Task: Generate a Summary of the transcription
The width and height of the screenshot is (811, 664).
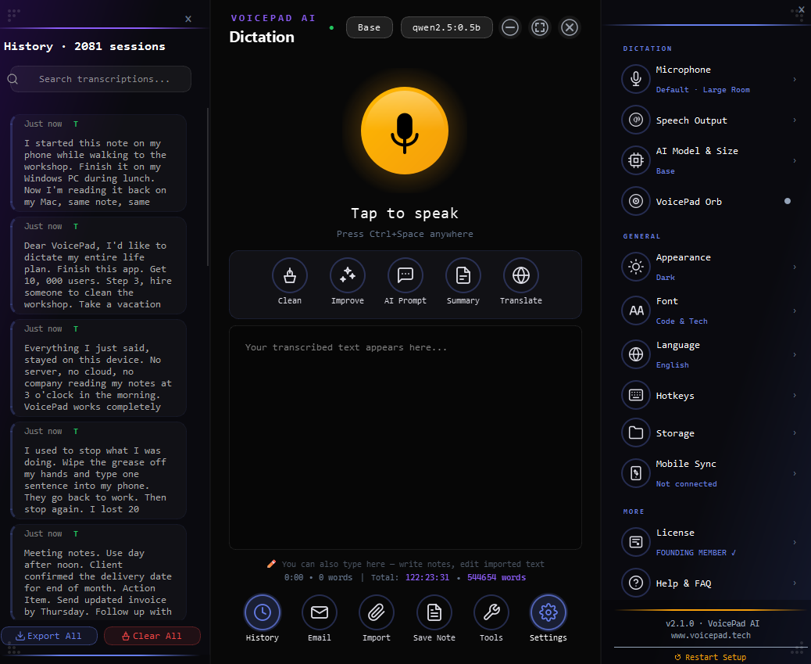Action: [463, 275]
